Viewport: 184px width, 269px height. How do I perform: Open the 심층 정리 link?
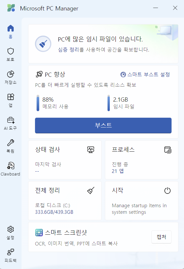(68, 50)
